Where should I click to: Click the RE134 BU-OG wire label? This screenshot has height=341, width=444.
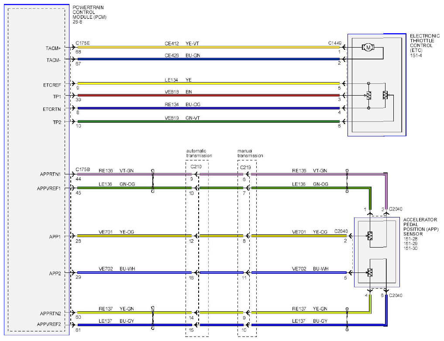tap(182, 104)
